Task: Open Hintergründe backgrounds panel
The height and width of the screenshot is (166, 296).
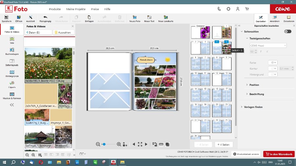Action: click(x=12, y=73)
